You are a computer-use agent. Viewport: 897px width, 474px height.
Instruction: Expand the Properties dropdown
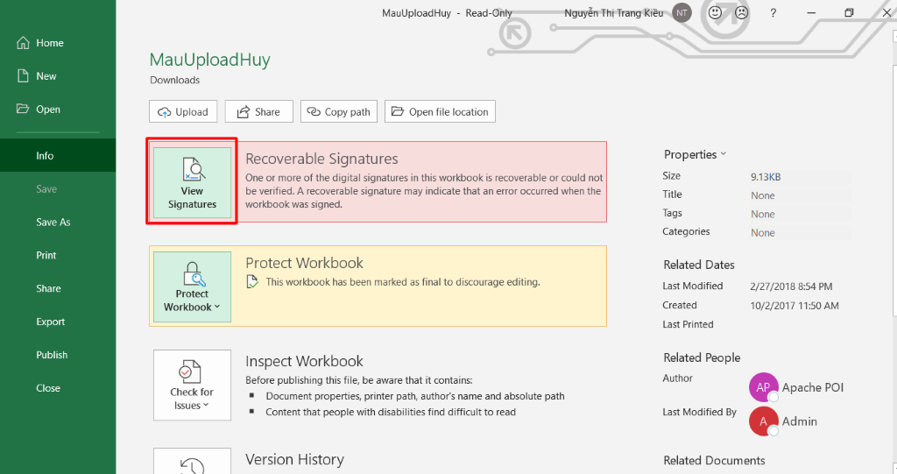click(696, 155)
